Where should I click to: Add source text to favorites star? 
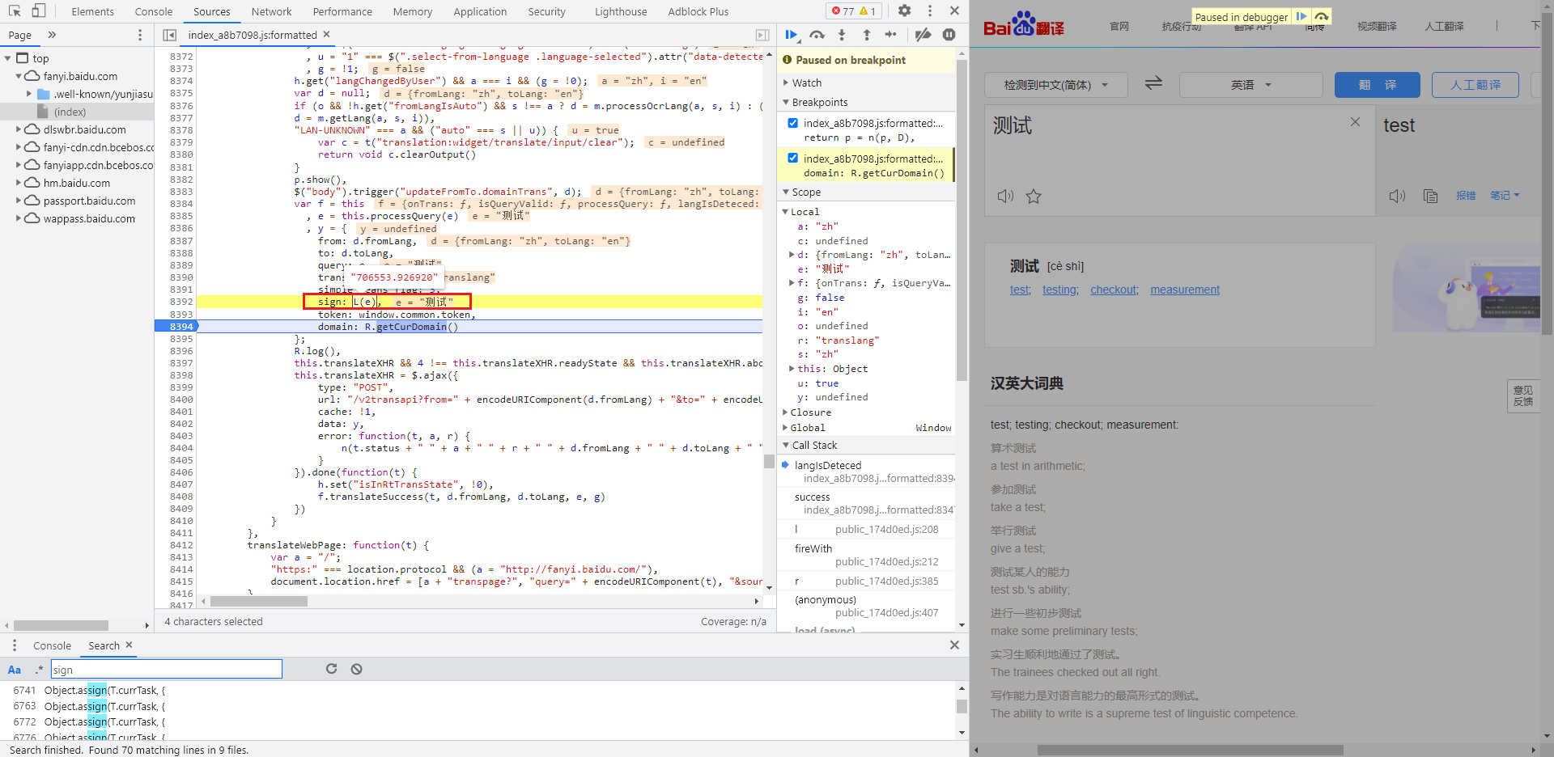(1034, 197)
